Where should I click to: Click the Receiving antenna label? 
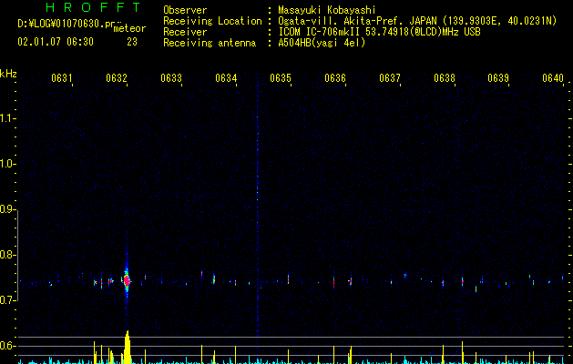click(210, 43)
